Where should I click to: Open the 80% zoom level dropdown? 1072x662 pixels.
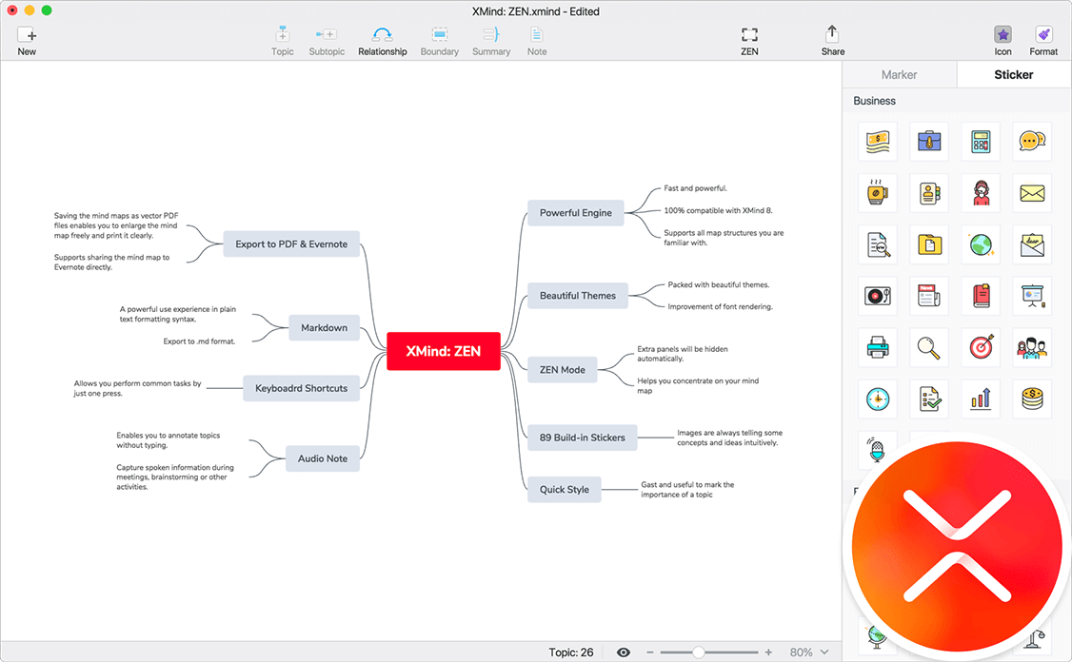(x=809, y=652)
